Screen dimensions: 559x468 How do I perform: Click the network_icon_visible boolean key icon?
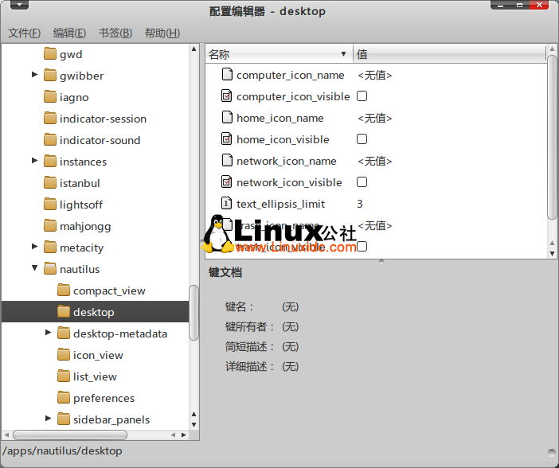pos(227,181)
